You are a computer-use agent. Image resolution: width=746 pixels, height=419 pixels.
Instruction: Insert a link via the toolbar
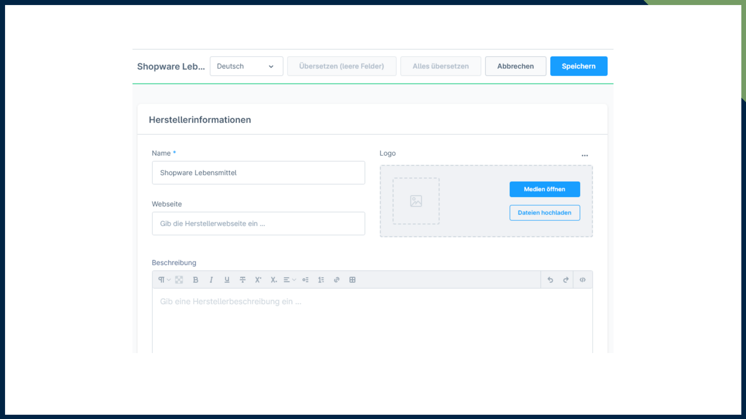[336, 280]
